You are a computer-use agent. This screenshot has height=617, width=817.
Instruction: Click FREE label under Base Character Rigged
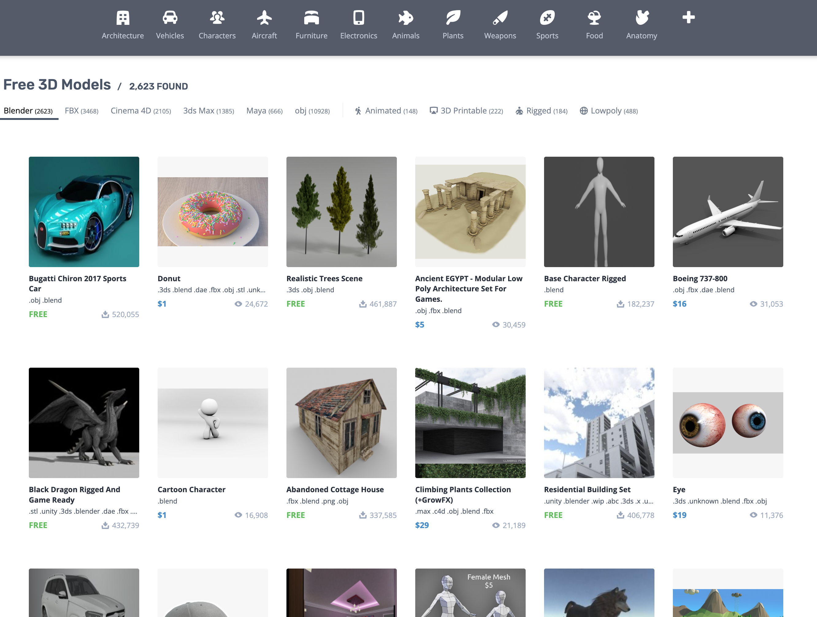(x=553, y=304)
